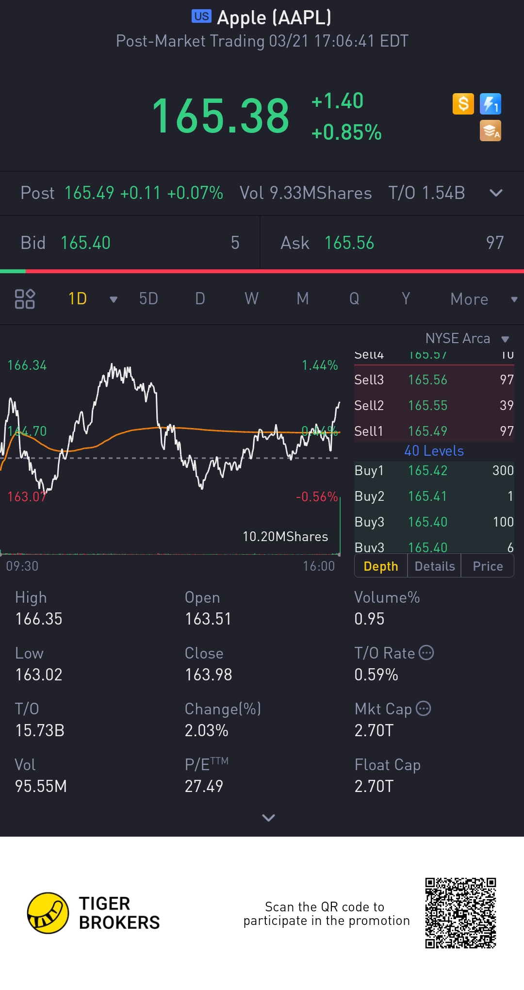Tap the orange stacked layers icon
The image size is (524, 990).
490,131
